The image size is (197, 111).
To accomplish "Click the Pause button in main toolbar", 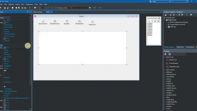I will [x=40, y=8].
